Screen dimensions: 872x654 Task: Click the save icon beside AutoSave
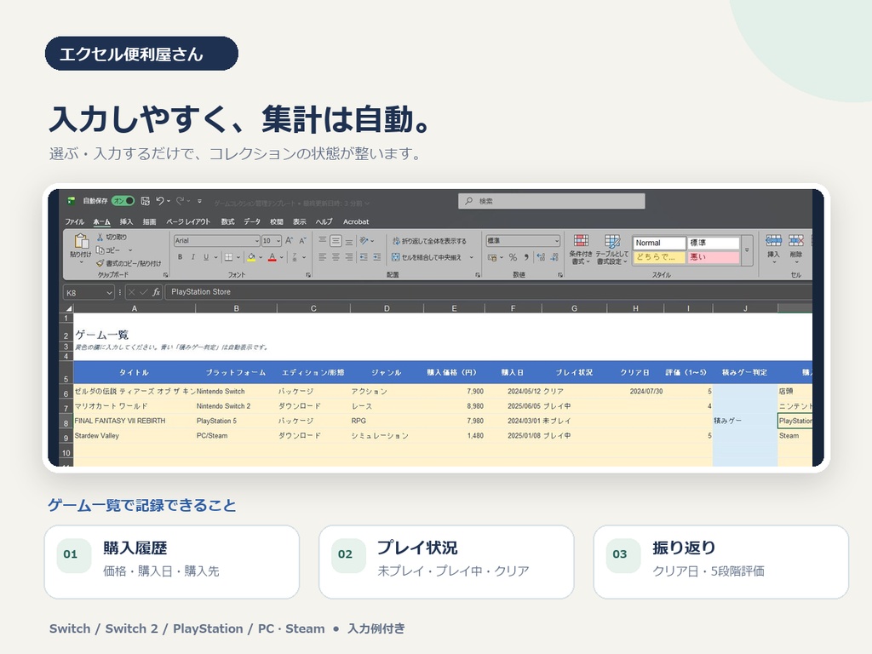point(145,201)
